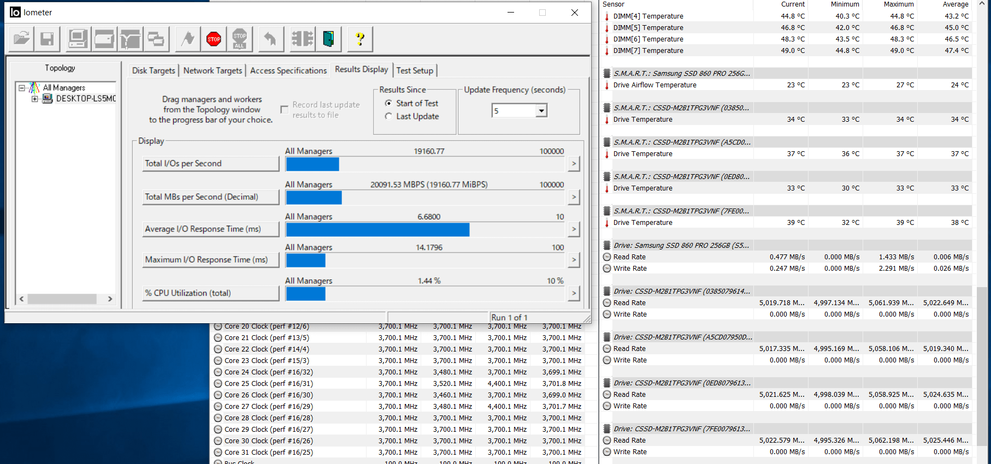Switch to the Disk Targets tab
This screenshot has width=991, height=464.
pyautogui.click(x=154, y=70)
